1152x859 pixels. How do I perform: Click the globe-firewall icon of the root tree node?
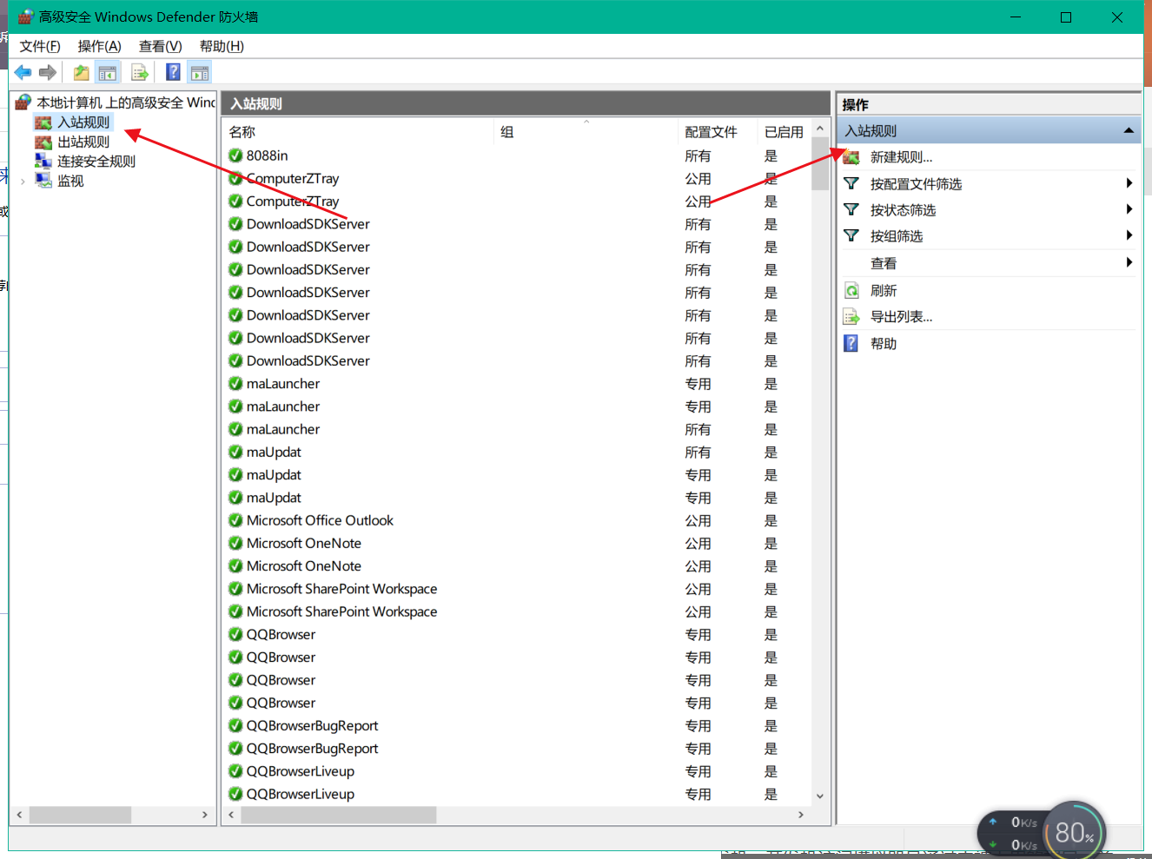pos(23,102)
